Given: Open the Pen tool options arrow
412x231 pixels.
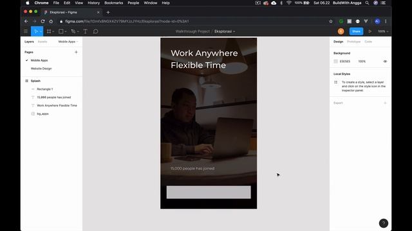Looking at the screenshot, I should [x=78, y=31].
